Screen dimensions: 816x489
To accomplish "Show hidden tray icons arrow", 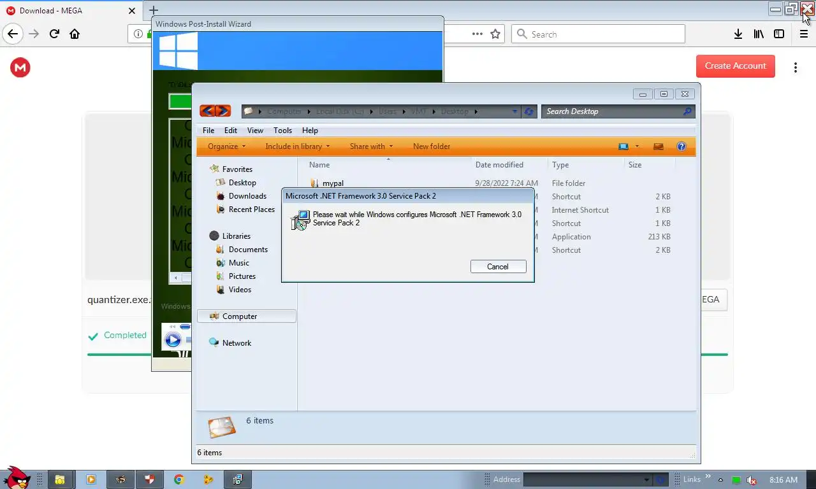I will point(720,480).
